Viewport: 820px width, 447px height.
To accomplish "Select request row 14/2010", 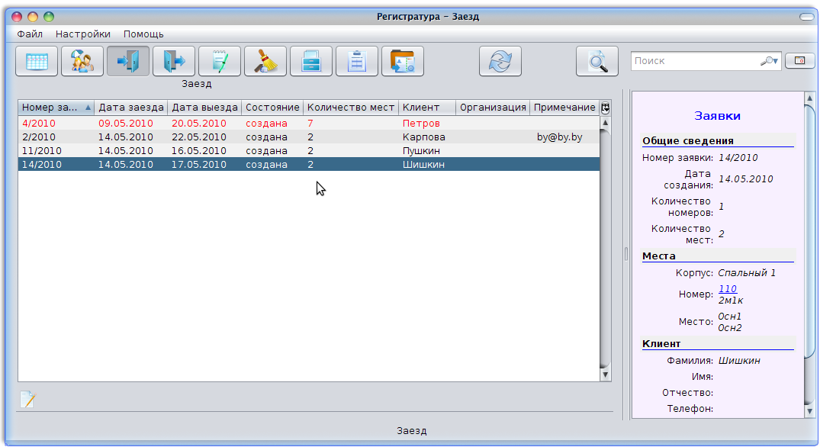I will pyautogui.click(x=308, y=164).
